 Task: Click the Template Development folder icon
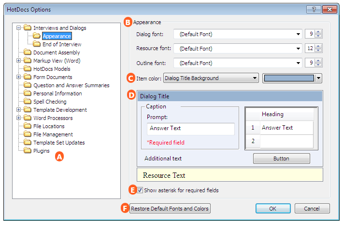(x=28, y=109)
